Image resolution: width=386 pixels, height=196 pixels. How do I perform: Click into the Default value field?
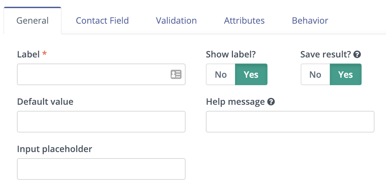pos(101,122)
